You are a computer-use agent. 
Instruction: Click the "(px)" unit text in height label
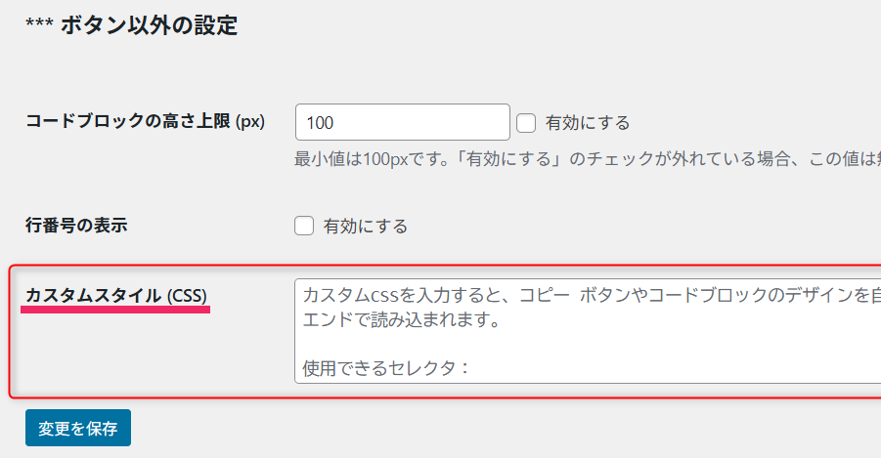(x=251, y=122)
